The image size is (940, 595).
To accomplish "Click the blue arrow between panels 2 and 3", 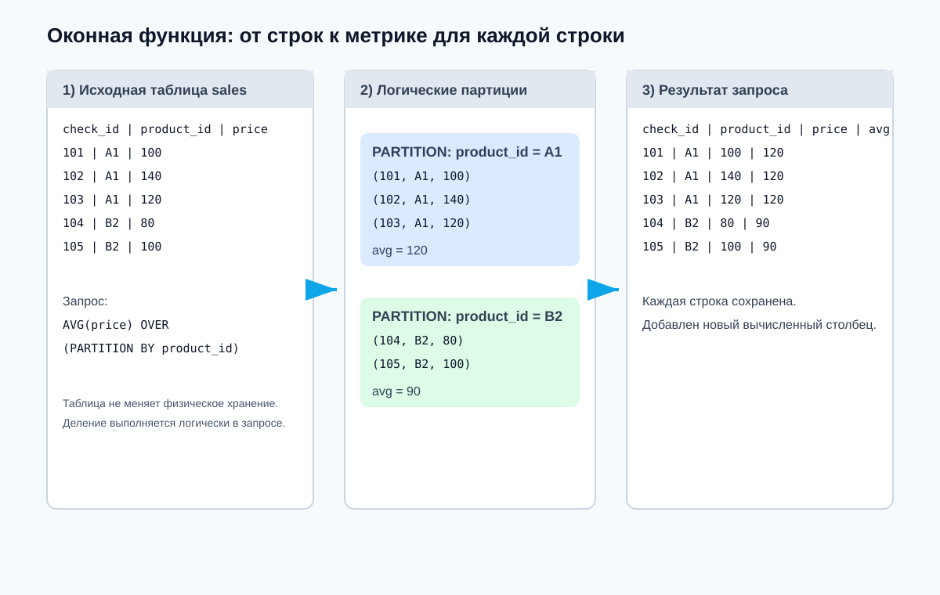I will pos(600,289).
